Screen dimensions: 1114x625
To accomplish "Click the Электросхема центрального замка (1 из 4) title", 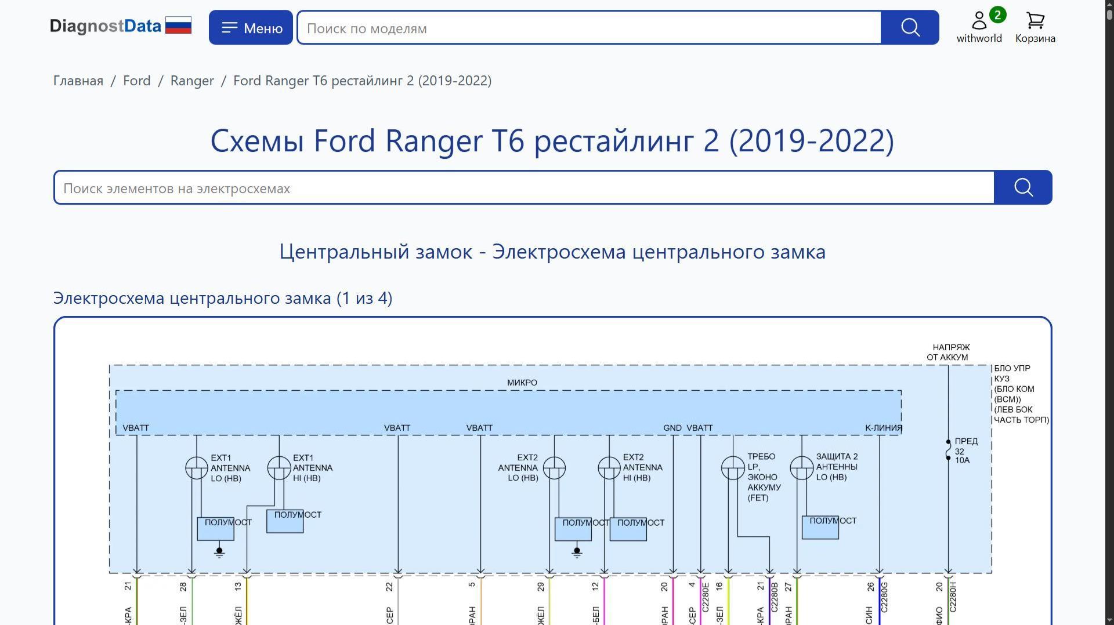I will coord(223,298).
